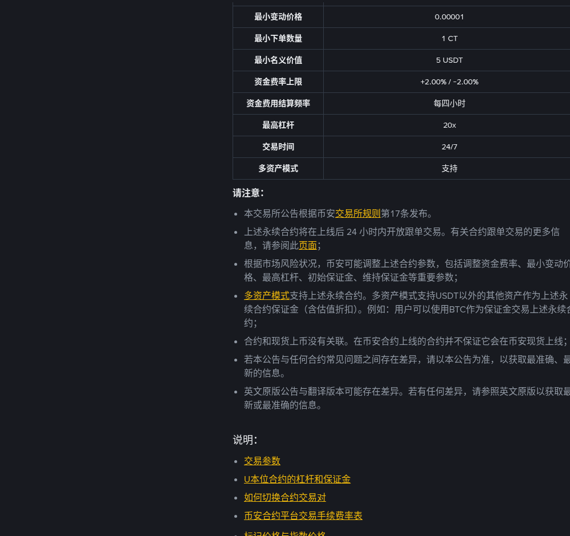Click the 最小名义价值 row label
The width and height of the screenshot is (570, 536).
278,60
